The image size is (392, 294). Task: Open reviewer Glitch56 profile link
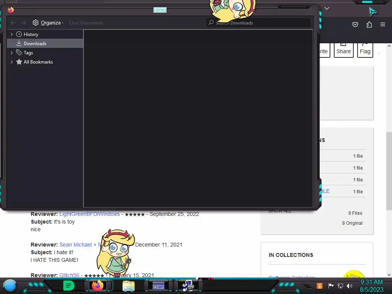(69, 275)
